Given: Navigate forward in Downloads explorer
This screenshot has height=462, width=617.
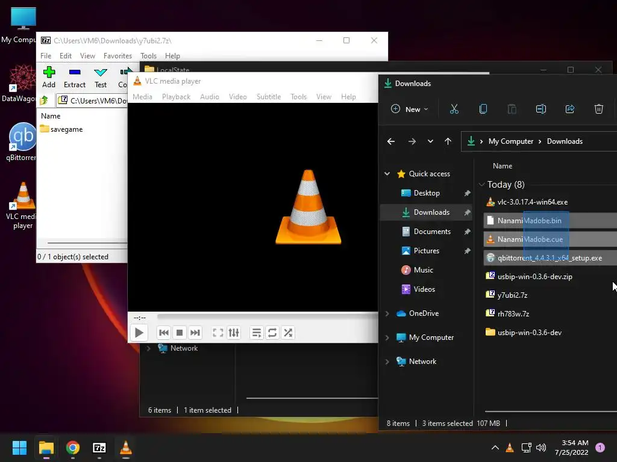Looking at the screenshot, I should (x=412, y=141).
